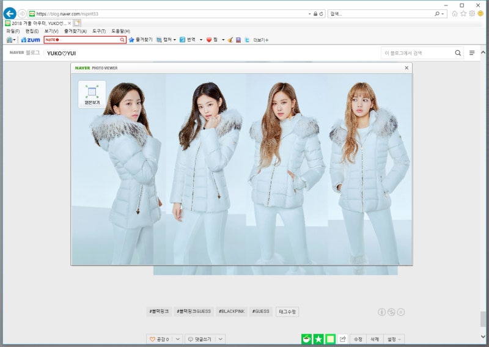Click the green cafe cup share icon

click(306, 339)
